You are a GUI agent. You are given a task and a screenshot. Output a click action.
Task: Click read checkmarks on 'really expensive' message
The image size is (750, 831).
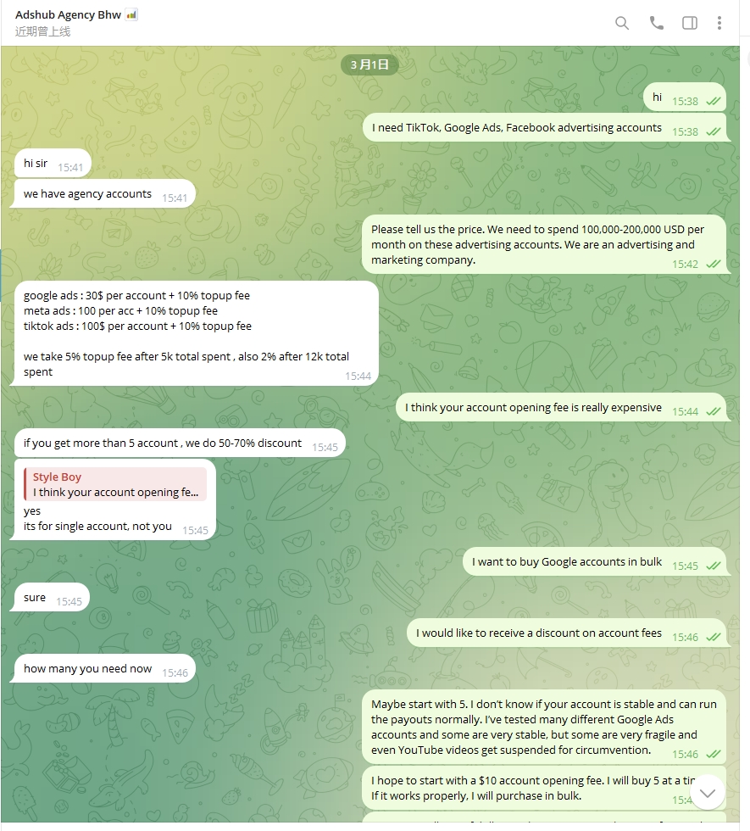[714, 412]
